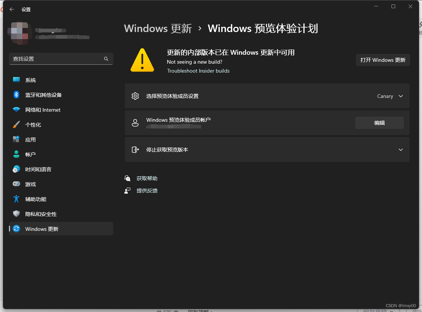
Task: Go back with the arrow icon
Action: [x=12, y=9]
